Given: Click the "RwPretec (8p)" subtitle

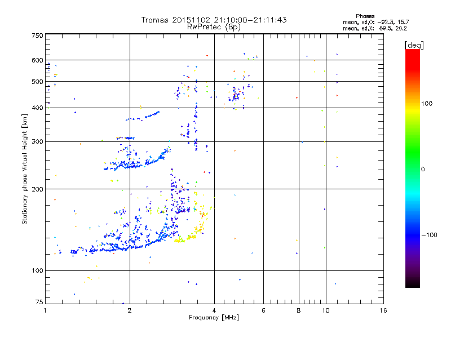Looking at the screenshot, I should pos(214,27).
